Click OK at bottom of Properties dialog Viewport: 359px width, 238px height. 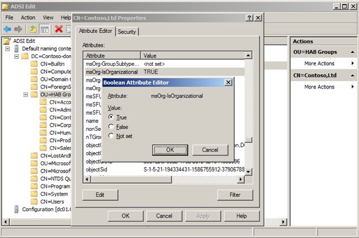tap(126, 216)
